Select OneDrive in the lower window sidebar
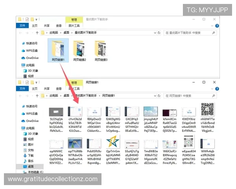 [x=30, y=121]
